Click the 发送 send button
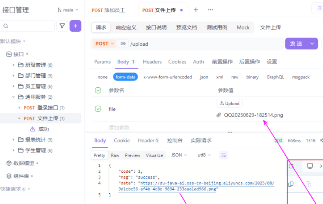This screenshot has width=323, height=204. pyautogui.click(x=296, y=43)
